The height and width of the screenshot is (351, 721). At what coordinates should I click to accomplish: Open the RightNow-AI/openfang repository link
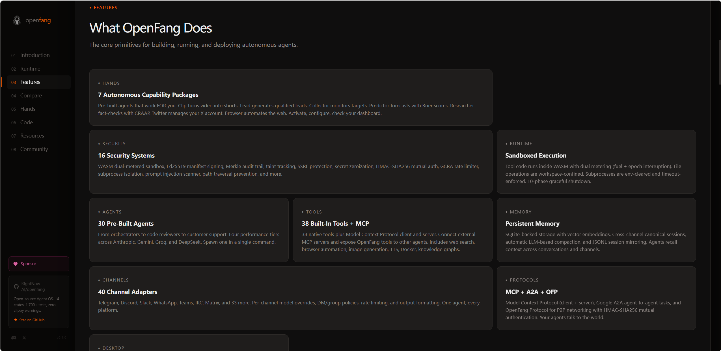[33, 287]
